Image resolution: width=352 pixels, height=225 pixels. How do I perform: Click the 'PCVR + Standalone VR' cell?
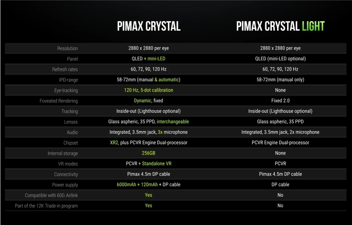point(149,164)
